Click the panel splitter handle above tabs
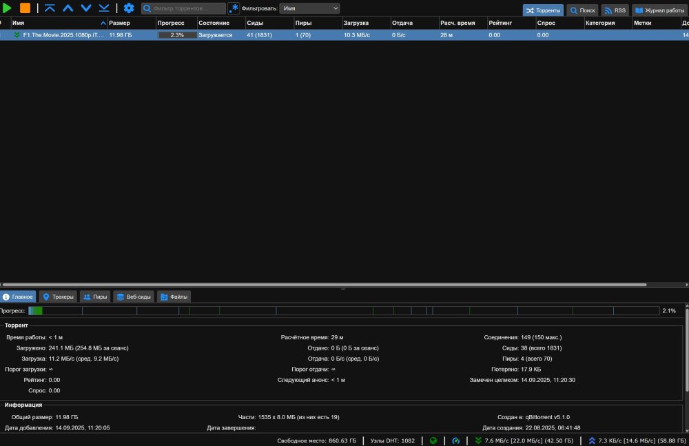The image size is (689, 446). click(x=343, y=289)
